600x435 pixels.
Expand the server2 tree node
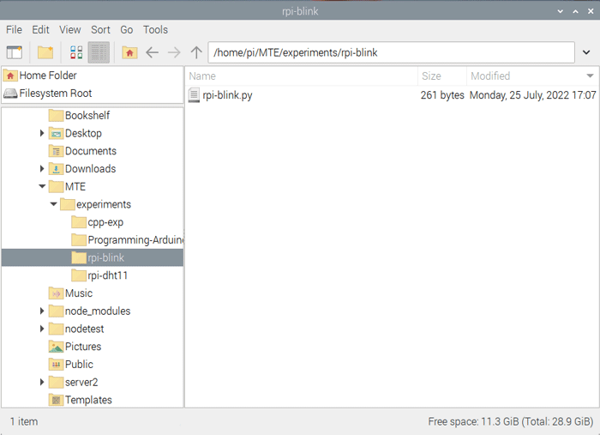click(x=42, y=382)
